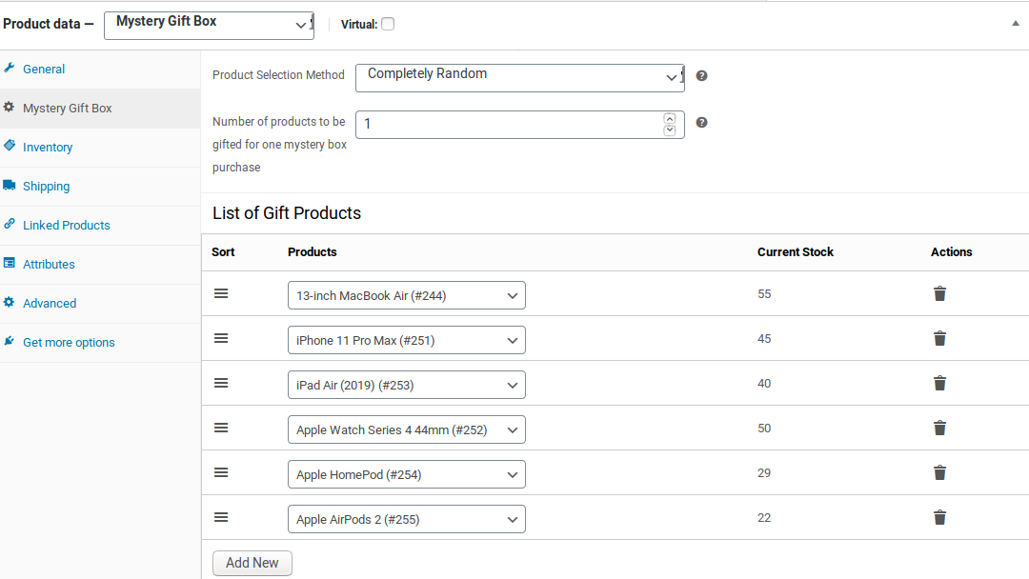Open the 13-inch MacBook Air product dropdown
Viewport: 1029px width, 579px height.
coord(406,295)
